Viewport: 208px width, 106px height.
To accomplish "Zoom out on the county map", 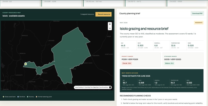I will (110, 28).
